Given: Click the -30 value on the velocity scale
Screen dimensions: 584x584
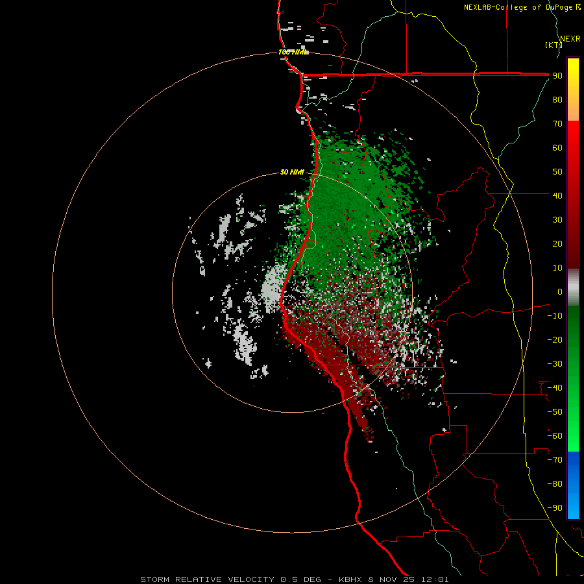Looking at the screenshot, I should pyautogui.click(x=555, y=364).
